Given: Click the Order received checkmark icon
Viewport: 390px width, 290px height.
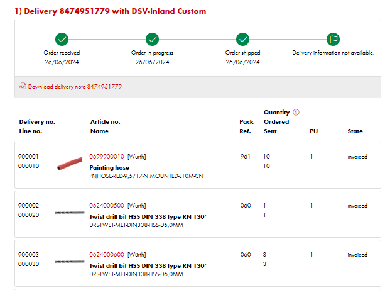Looking at the screenshot, I should coord(62,40).
